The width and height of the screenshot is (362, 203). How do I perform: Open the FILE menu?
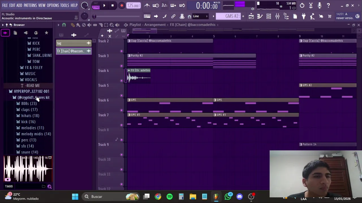(5, 5)
